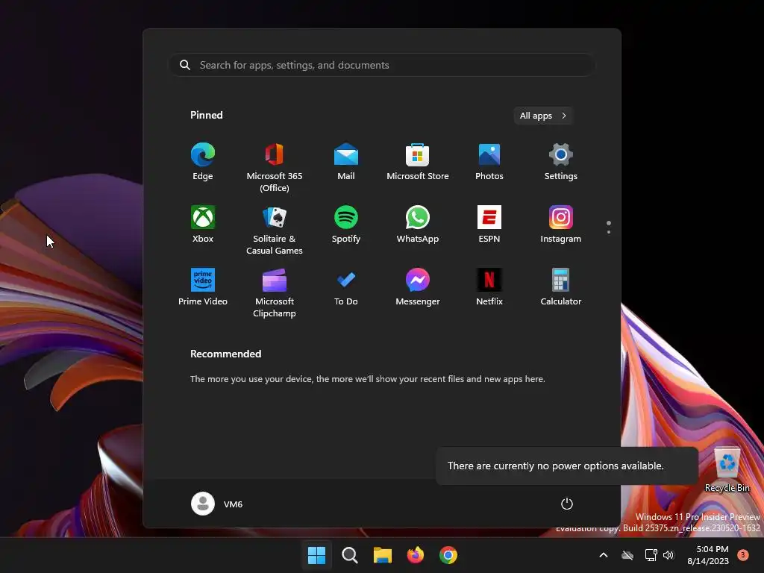Launch the Xbox app
Image resolution: width=764 pixels, height=573 pixels.
(203, 225)
